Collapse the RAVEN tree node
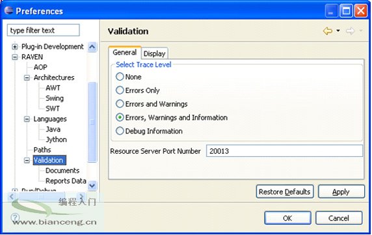The height and width of the screenshot is (235, 372). (15, 57)
